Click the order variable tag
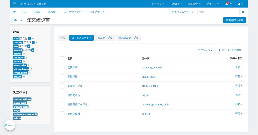The height and width of the screenshot is (135, 258). coord(16,38)
